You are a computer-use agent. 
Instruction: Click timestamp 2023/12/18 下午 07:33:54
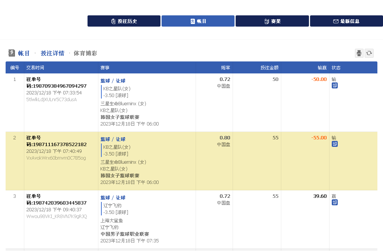tap(54, 93)
